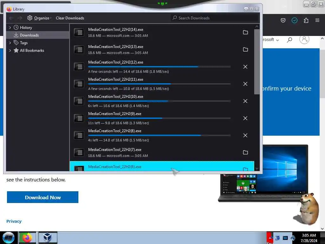Click the downloads list scrollbar thumb
The width and height of the screenshot is (325, 244).
[257, 62]
